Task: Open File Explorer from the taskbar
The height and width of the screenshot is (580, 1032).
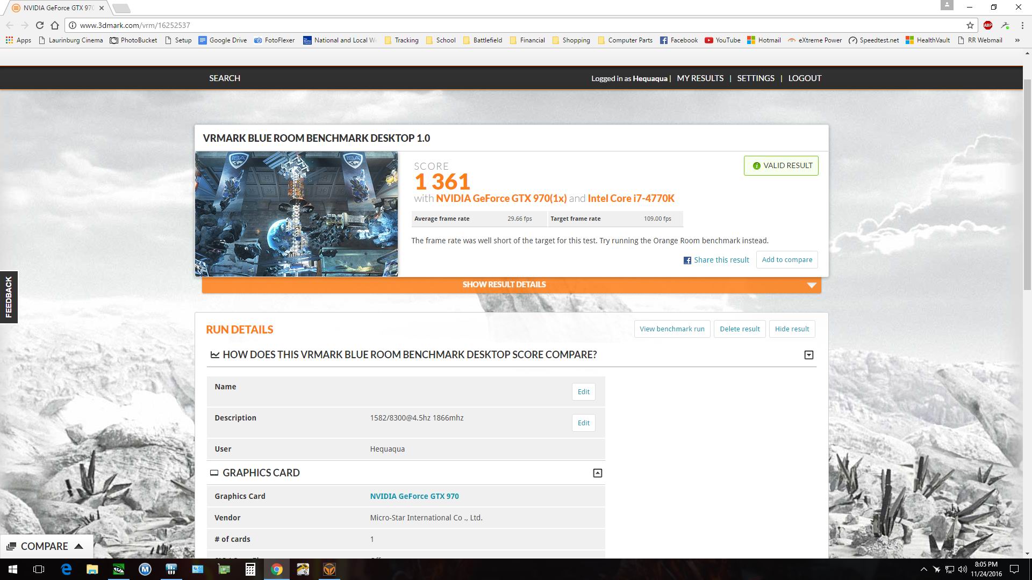Action: [x=92, y=569]
